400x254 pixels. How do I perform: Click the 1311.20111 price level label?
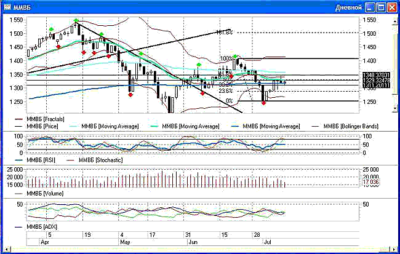376,85
